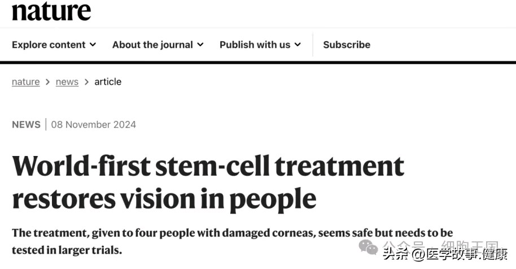Screen dimensions: 516x269
Task: Expand the About the journal chevron
Action: (x=200, y=45)
